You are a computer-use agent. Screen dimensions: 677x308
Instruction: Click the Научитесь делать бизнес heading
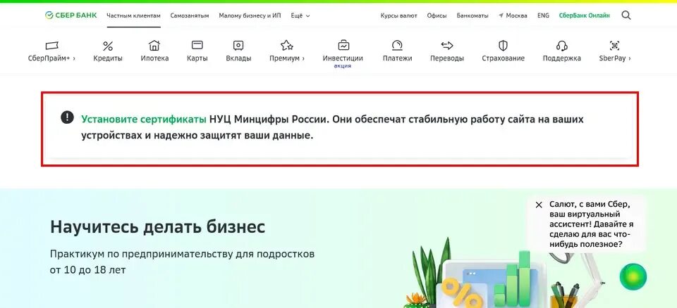tap(157, 227)
